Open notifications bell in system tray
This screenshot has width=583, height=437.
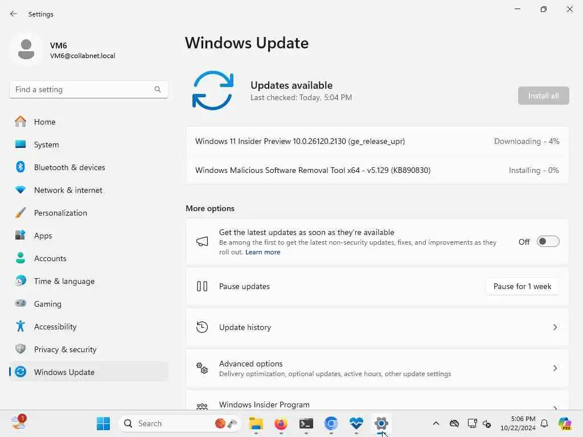pos(544,423)
